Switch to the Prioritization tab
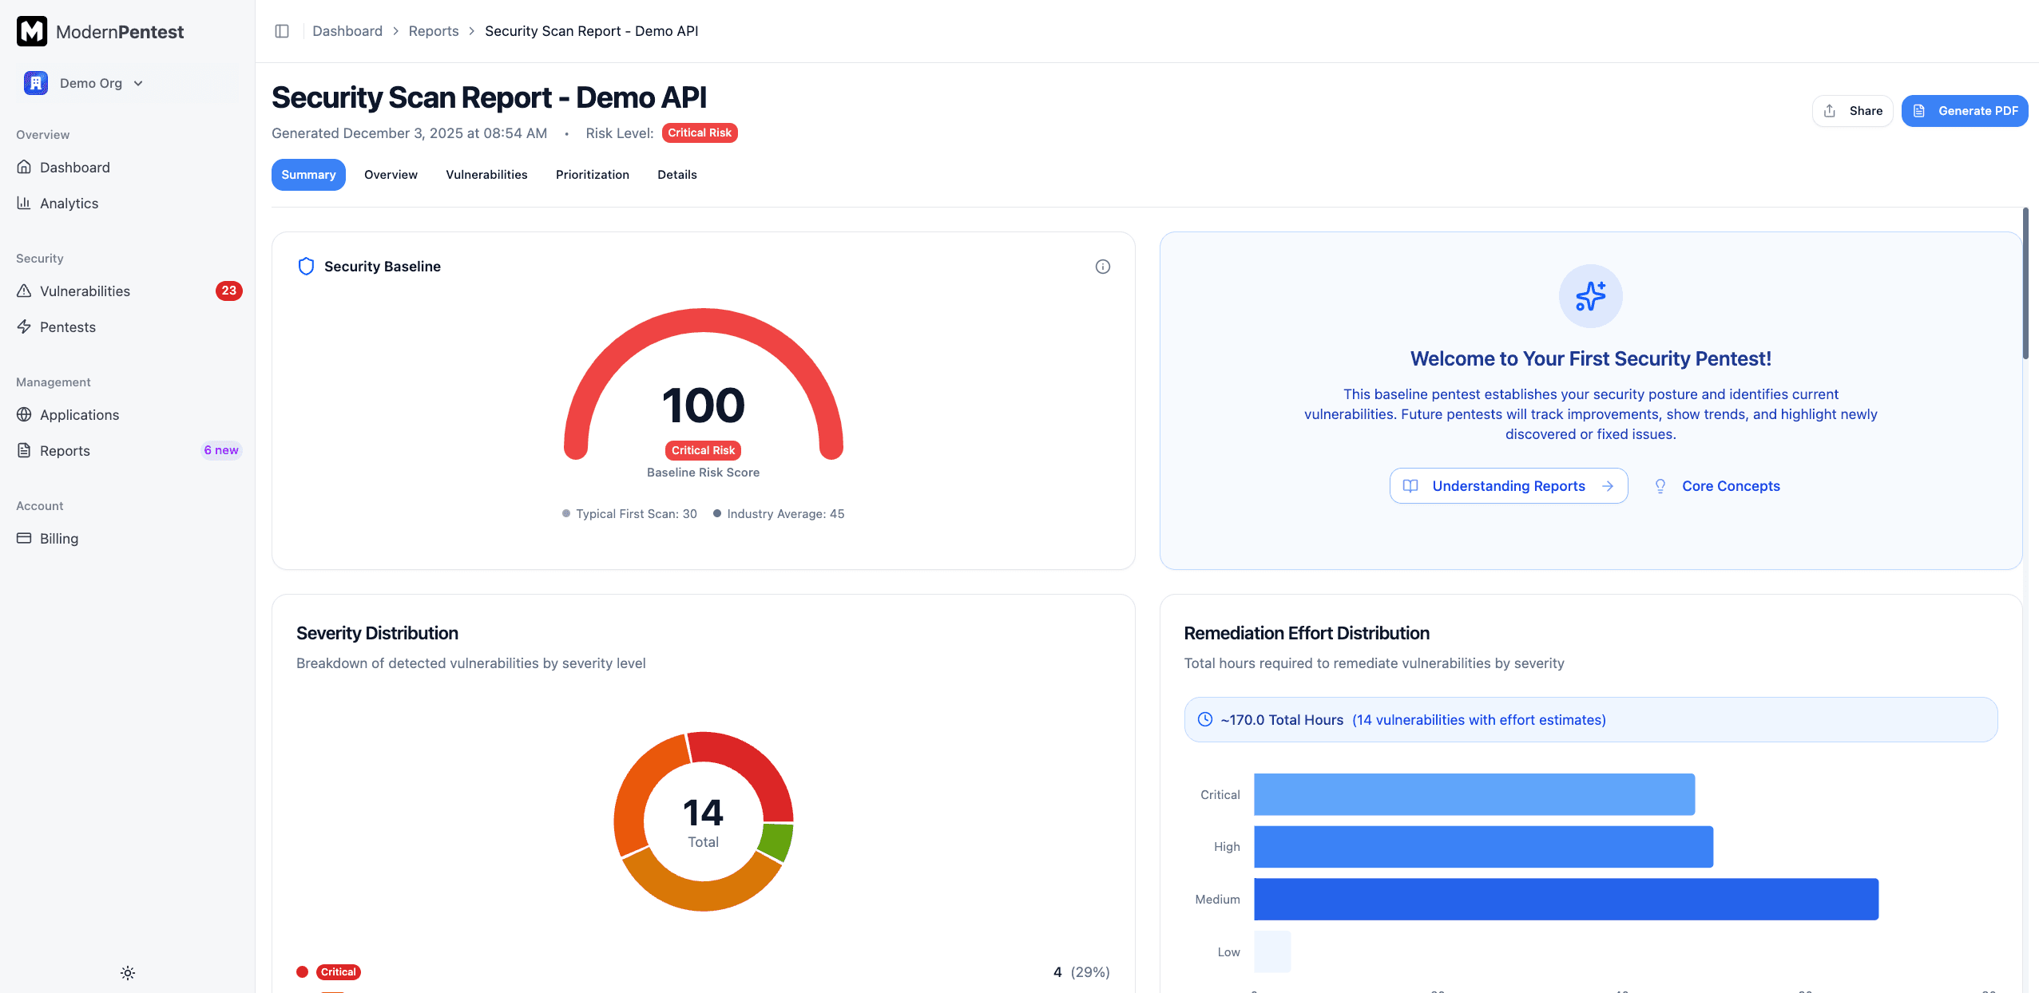The height and width of the screenshot is (993, 2039). [x=593, y=174]
